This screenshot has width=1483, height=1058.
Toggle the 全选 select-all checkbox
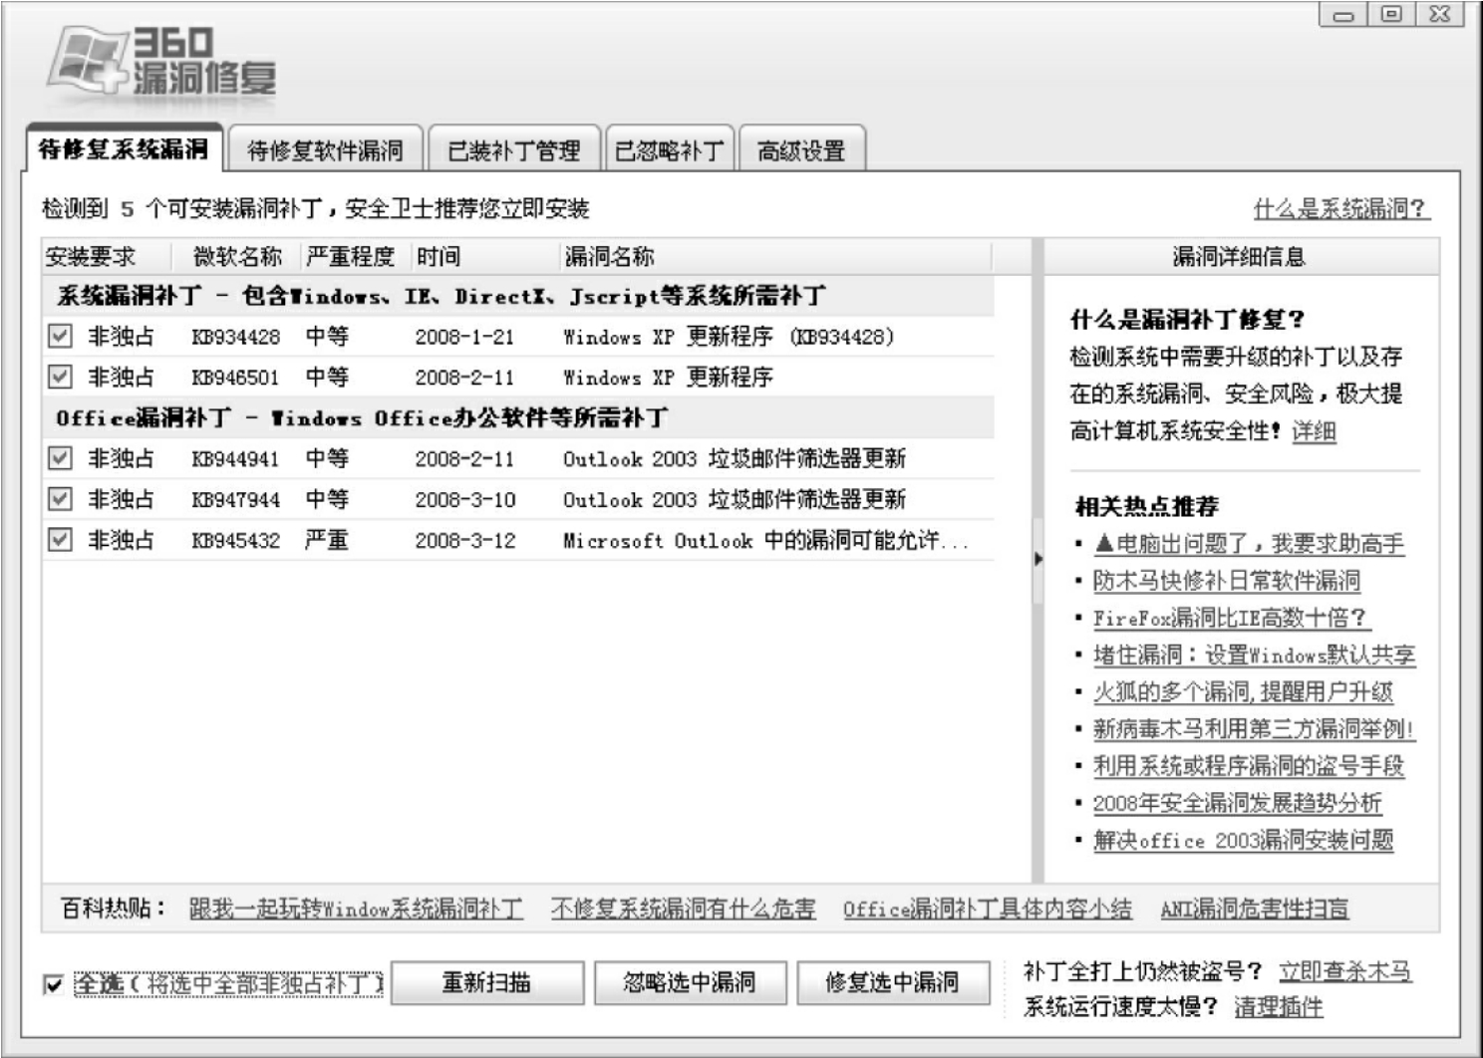coord(53,984)
